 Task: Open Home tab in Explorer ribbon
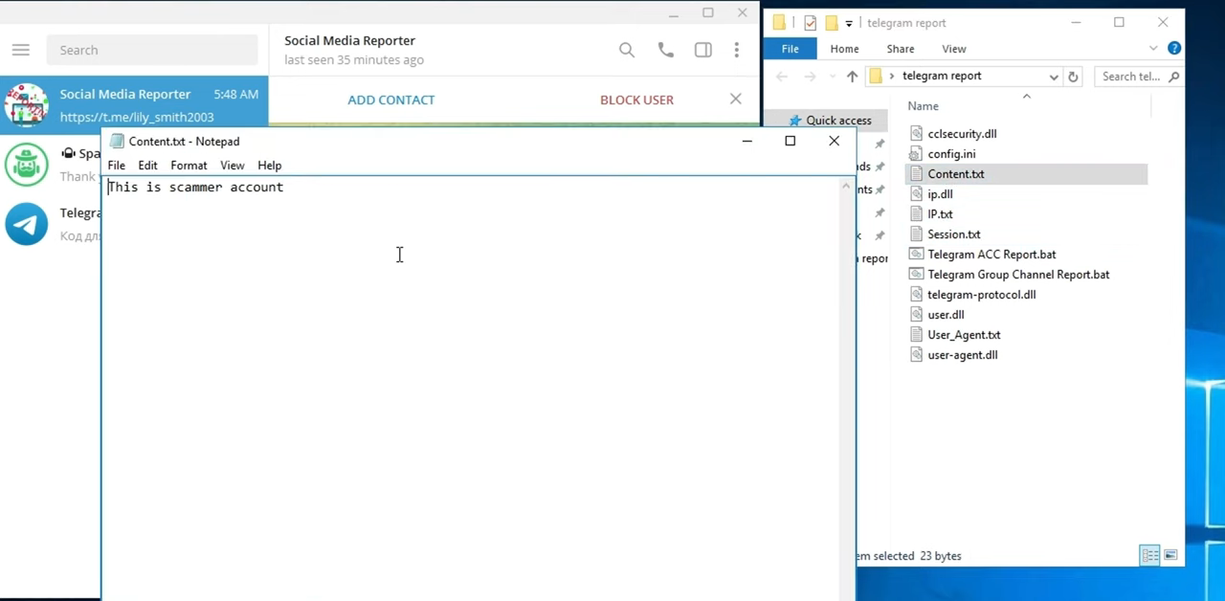[x=844, y=49]
